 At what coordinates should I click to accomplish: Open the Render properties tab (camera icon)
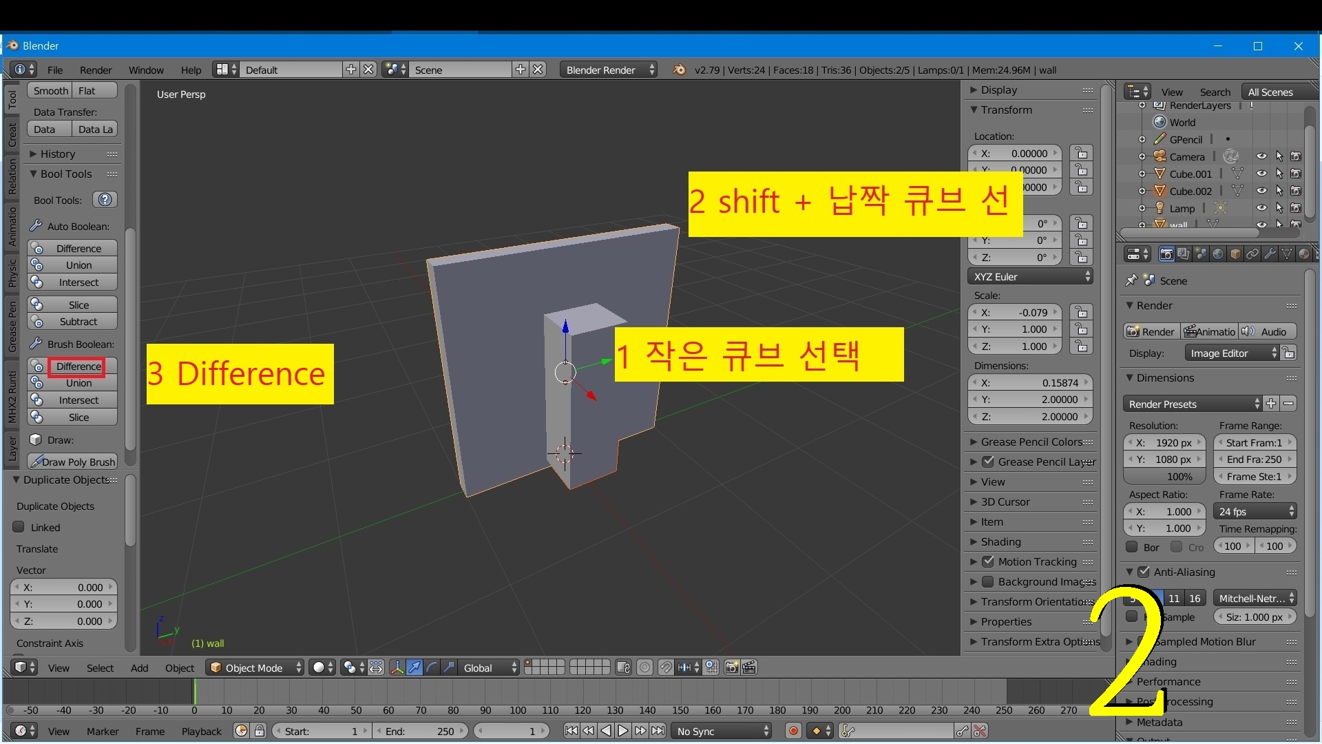click(1166, 254)
